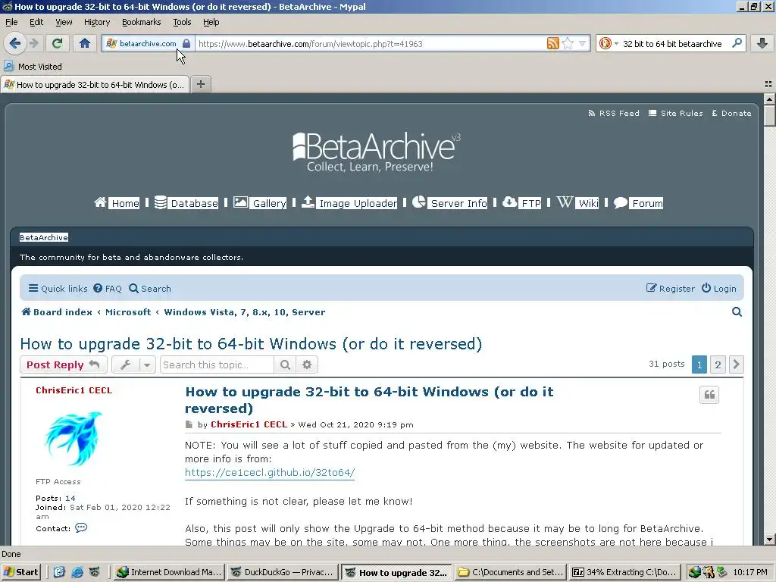Reload the page with refresh icon
This screenshot has width=776, height=582.
(x=58, y=43)
